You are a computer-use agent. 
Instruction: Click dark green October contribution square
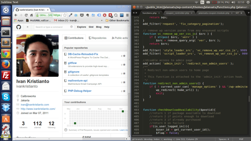click(123, 111)
